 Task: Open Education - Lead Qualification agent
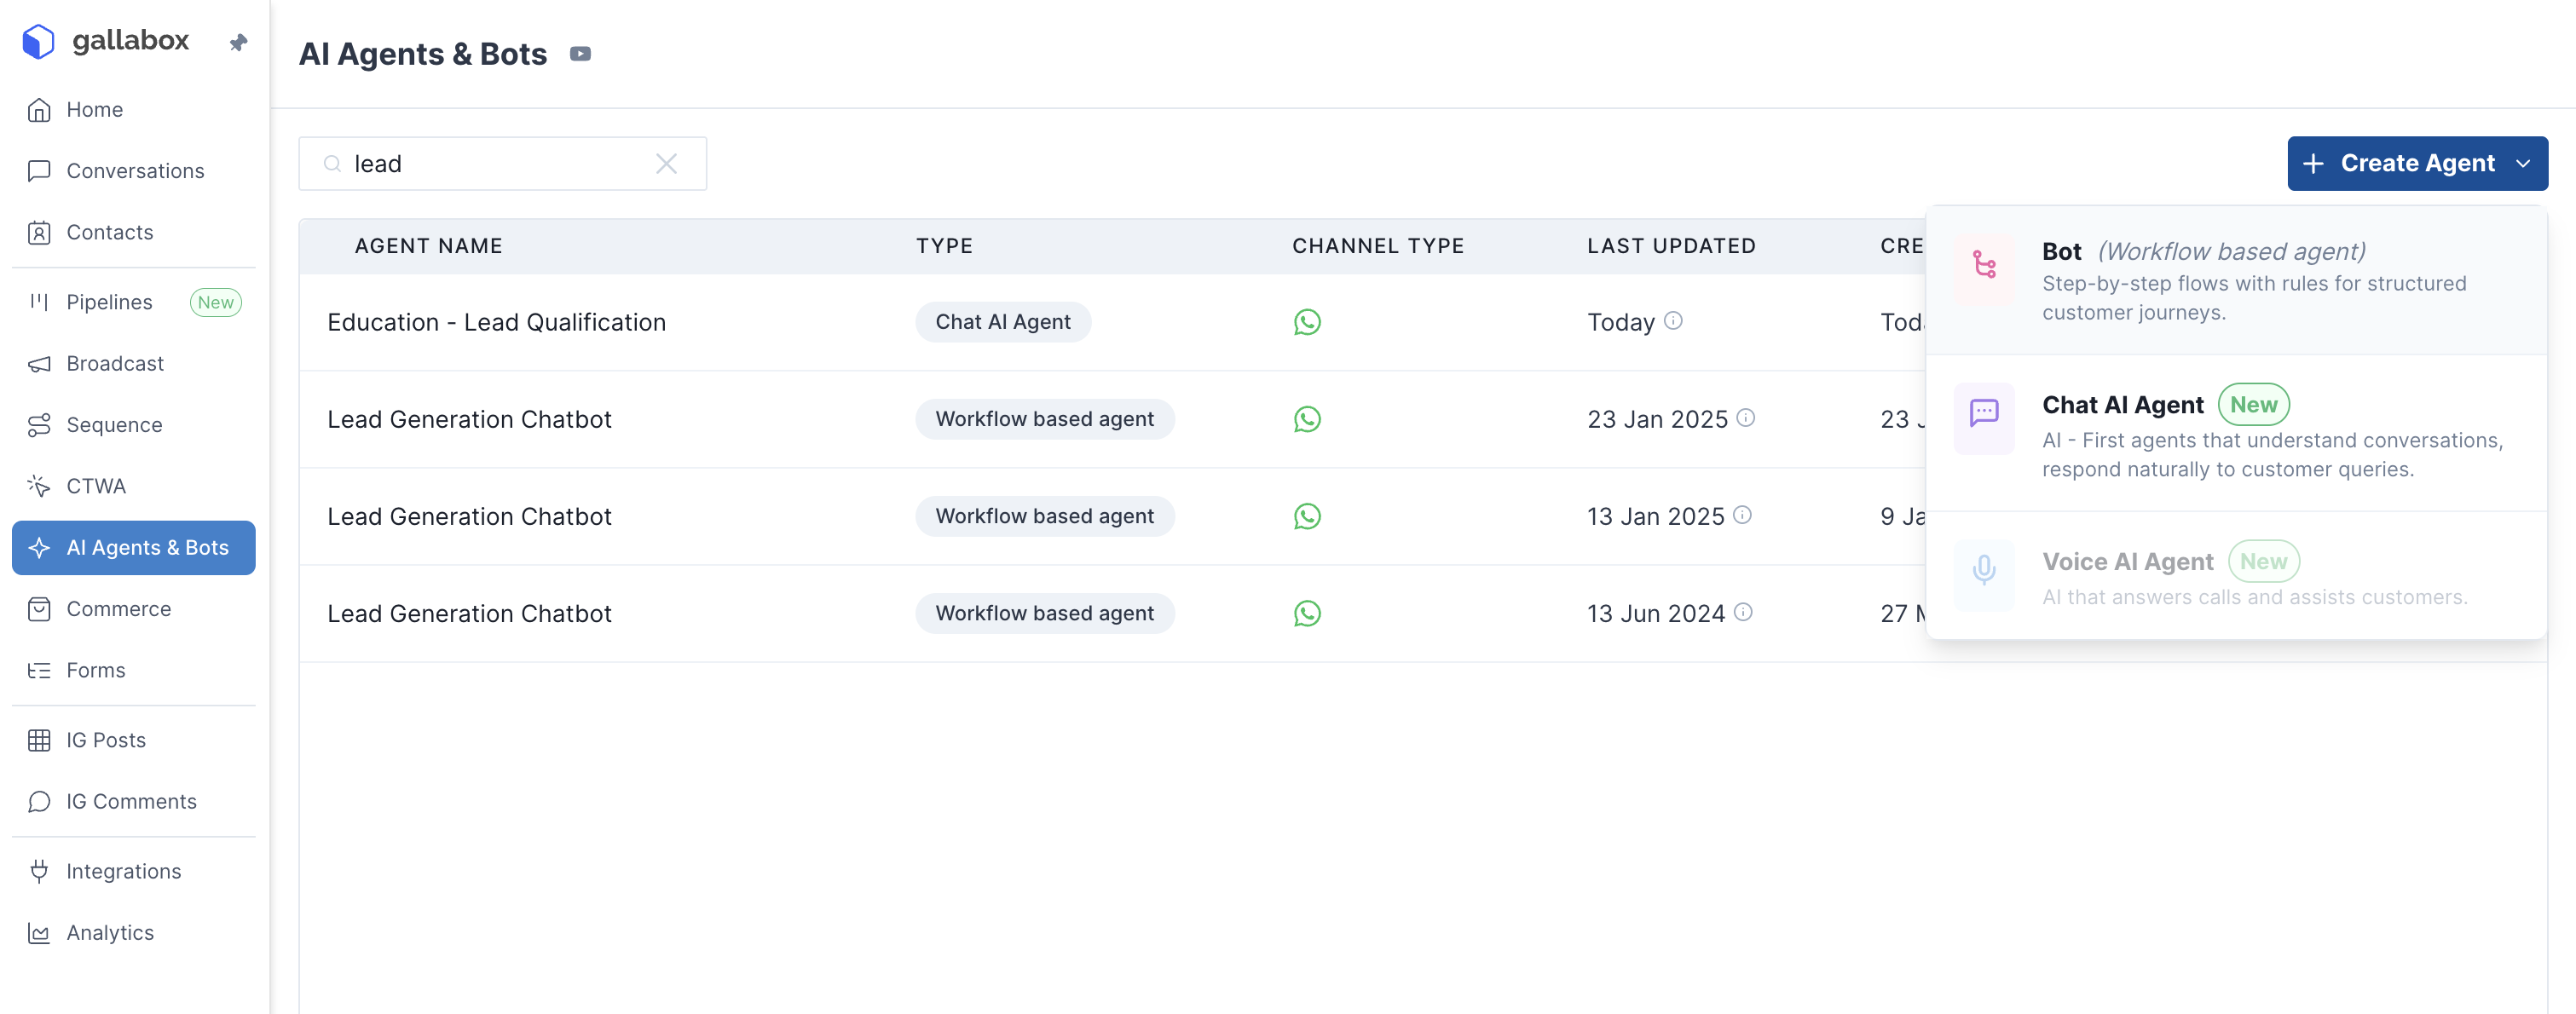click(x=496, y=322)
